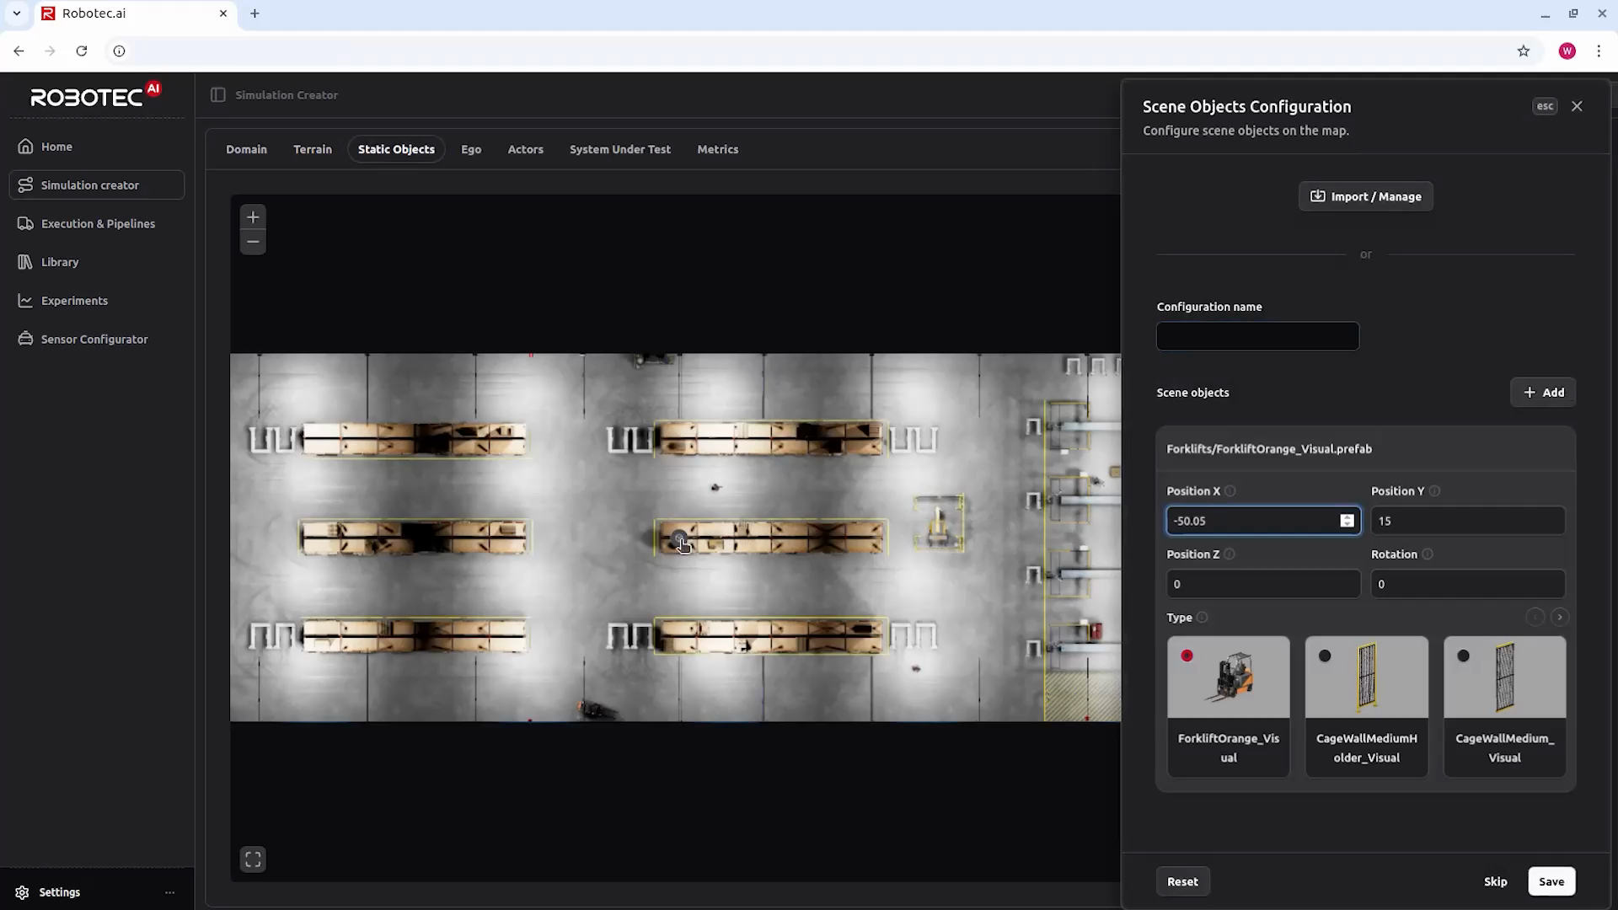Open Execution & Pipelines page
The height and width of the screenshot is (910, 1618).
click(98, 224)
